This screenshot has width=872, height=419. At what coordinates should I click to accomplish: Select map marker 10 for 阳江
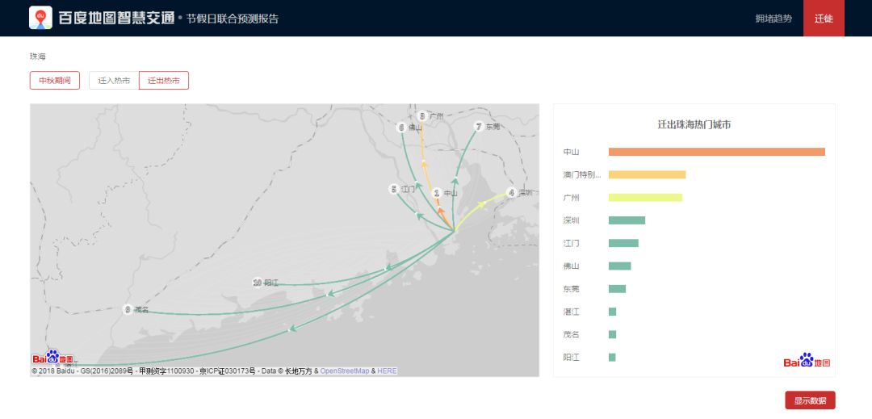257,283
